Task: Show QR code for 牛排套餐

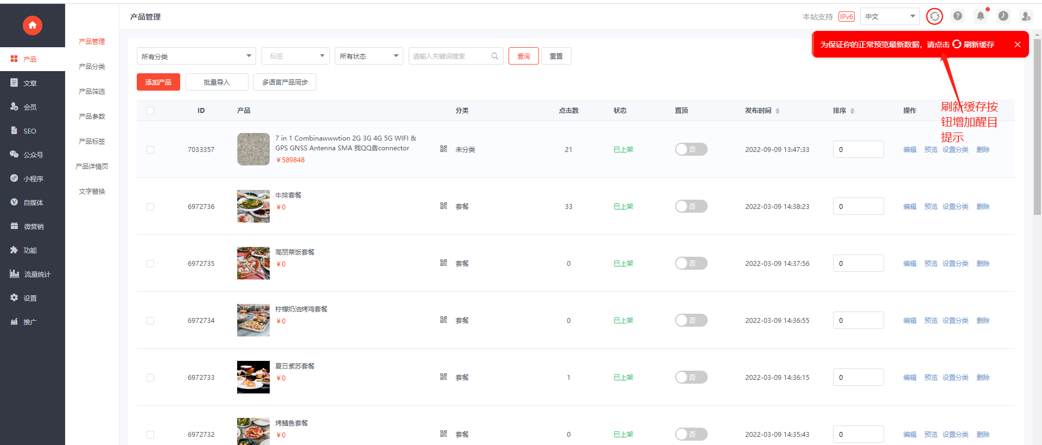Action: point(443,206)
